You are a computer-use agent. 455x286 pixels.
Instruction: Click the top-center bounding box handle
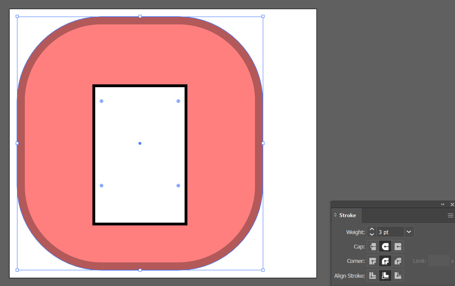coord(140,17)
